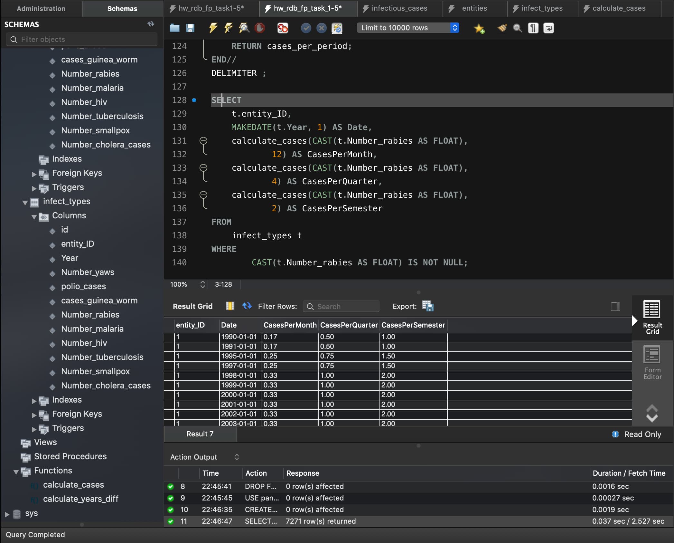The height and width of the screenshot is (543, 674).
Task: Collapse the infect_types table node
Action: pos(25,202)
